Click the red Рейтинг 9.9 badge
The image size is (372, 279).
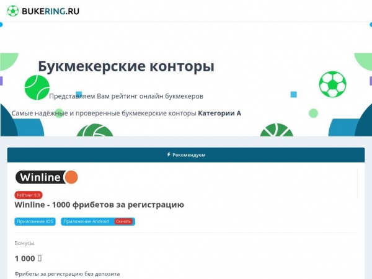point(29,195)
